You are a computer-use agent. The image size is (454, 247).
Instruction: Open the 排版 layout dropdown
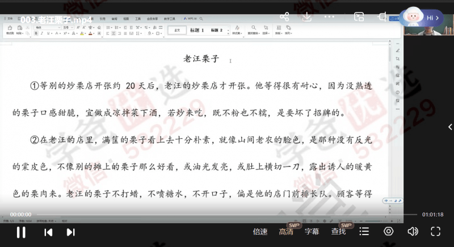click(x=279, y=30)
